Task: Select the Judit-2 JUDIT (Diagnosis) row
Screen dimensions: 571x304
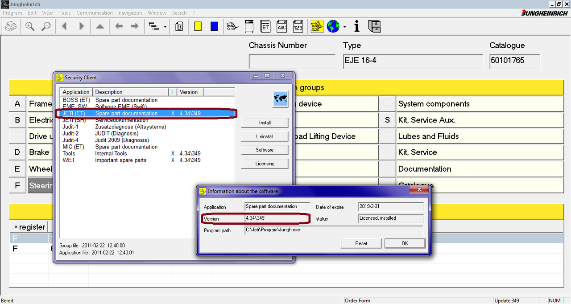Action: coord(147,133)
